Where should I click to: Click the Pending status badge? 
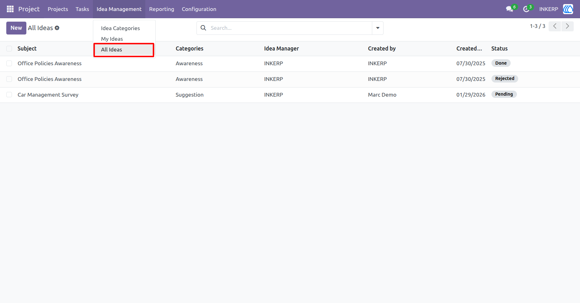tap(504, 94)
